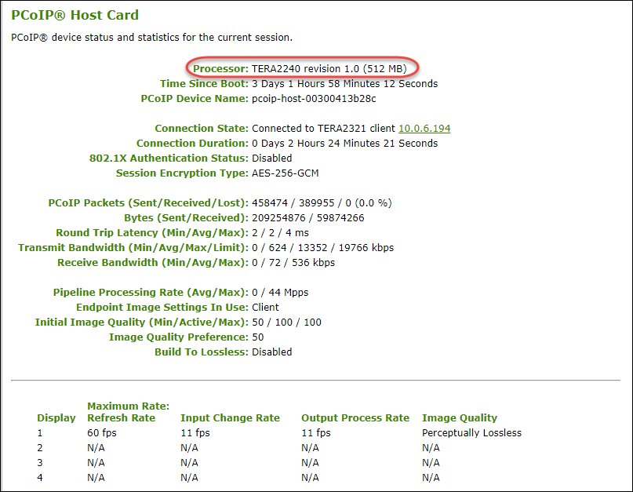Select Display 2 Image Quality N/A cell
Image resolution: width=633 pixels, height=492 pixels.
431,448
